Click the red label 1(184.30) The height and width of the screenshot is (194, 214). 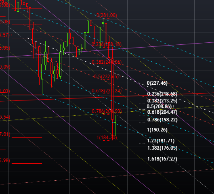(107, 138)
